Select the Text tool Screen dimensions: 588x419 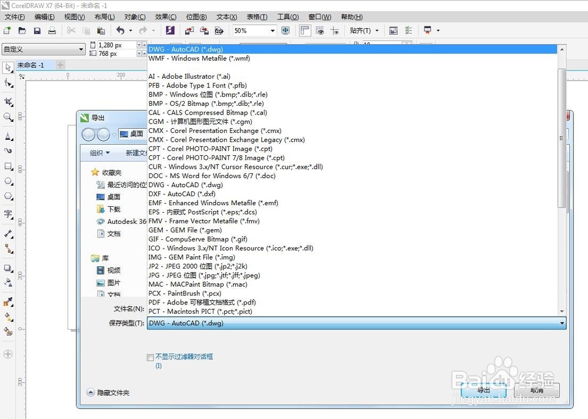pos(8,214)
